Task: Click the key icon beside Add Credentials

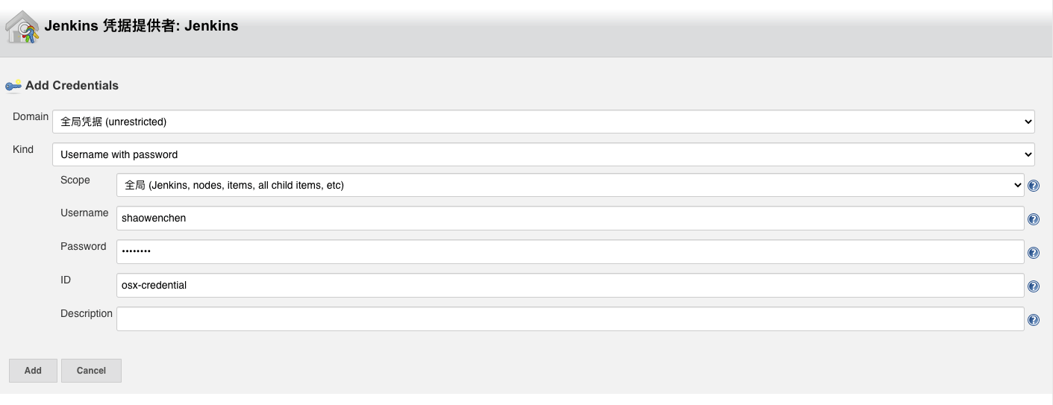Action: [x=13, y=86]
